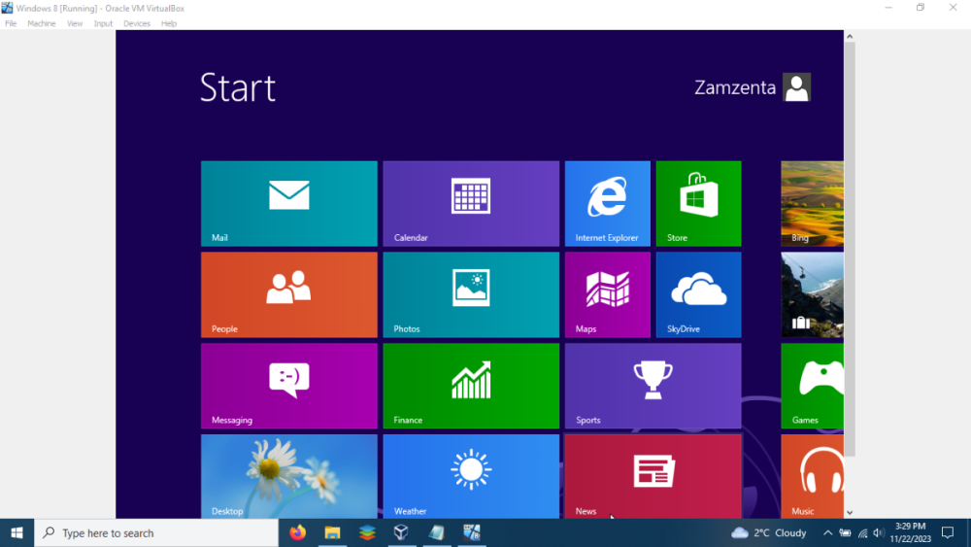Open the clock showing 3:29 PM
Viewport: 971px width, 547px height.
click(x=911, y=532)
